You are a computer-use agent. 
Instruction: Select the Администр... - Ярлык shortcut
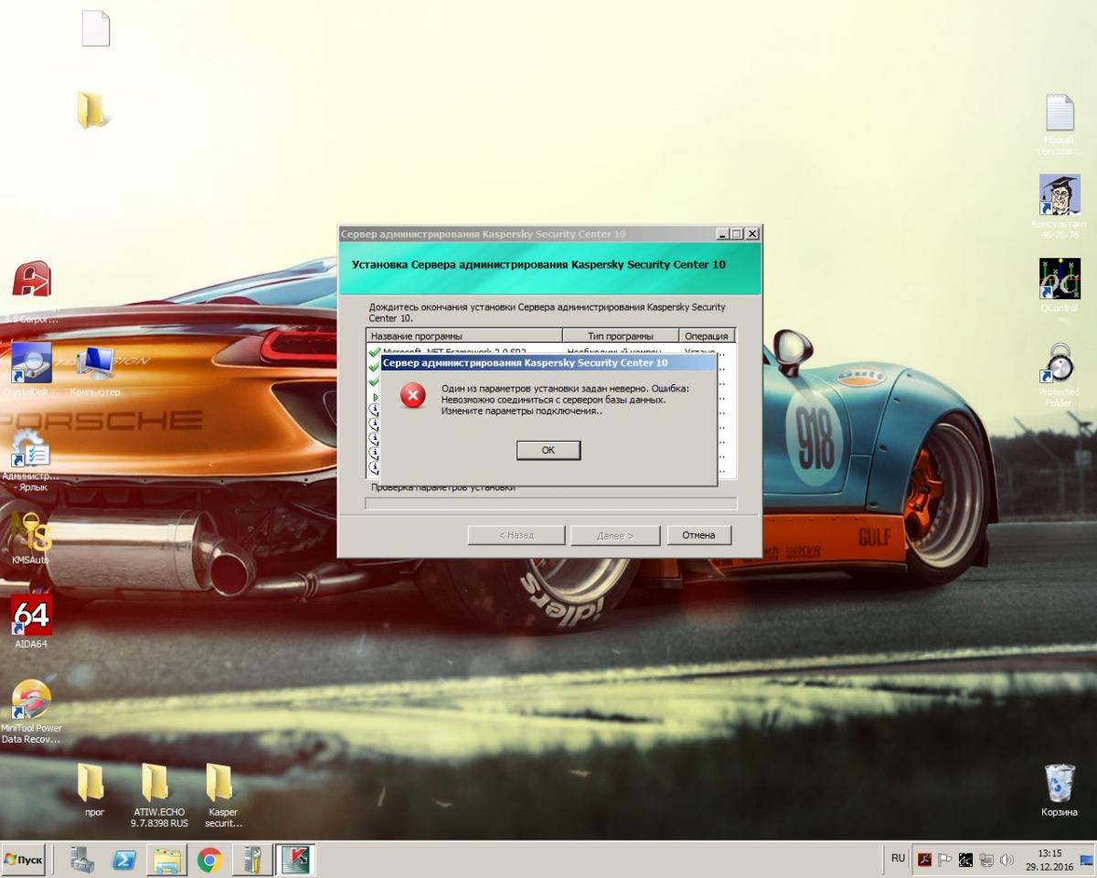click(31, 460)
